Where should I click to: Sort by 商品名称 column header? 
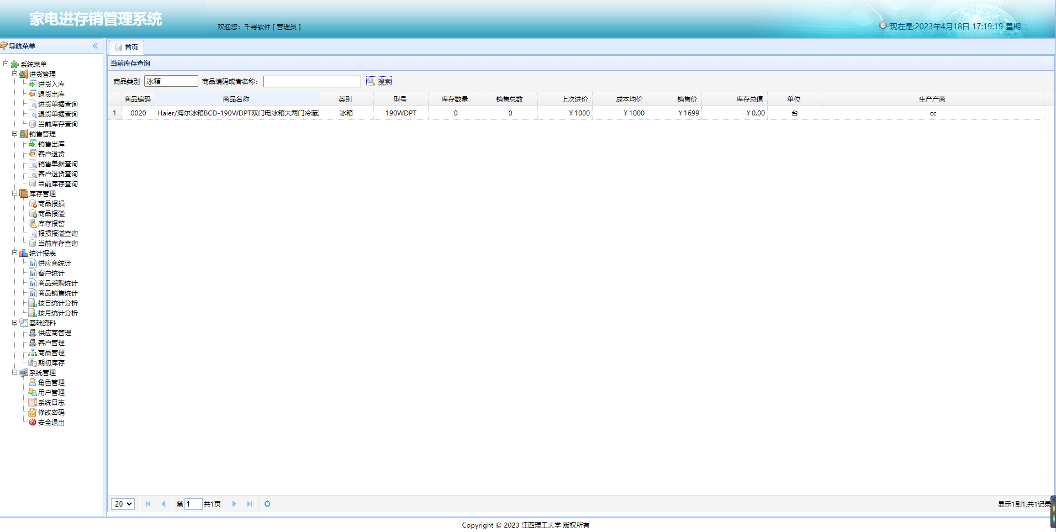[236, 99]
